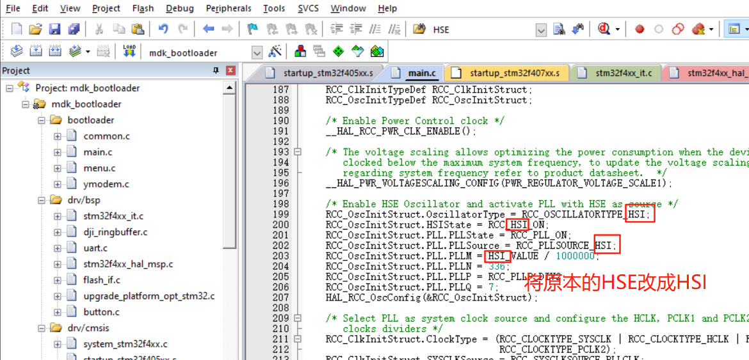Click the Select Software Packs icon

pos(358,52)
